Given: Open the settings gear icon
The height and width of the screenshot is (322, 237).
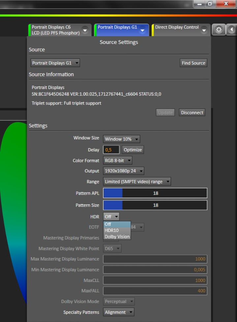Looking at the screenshot, I should click(219, 29).
